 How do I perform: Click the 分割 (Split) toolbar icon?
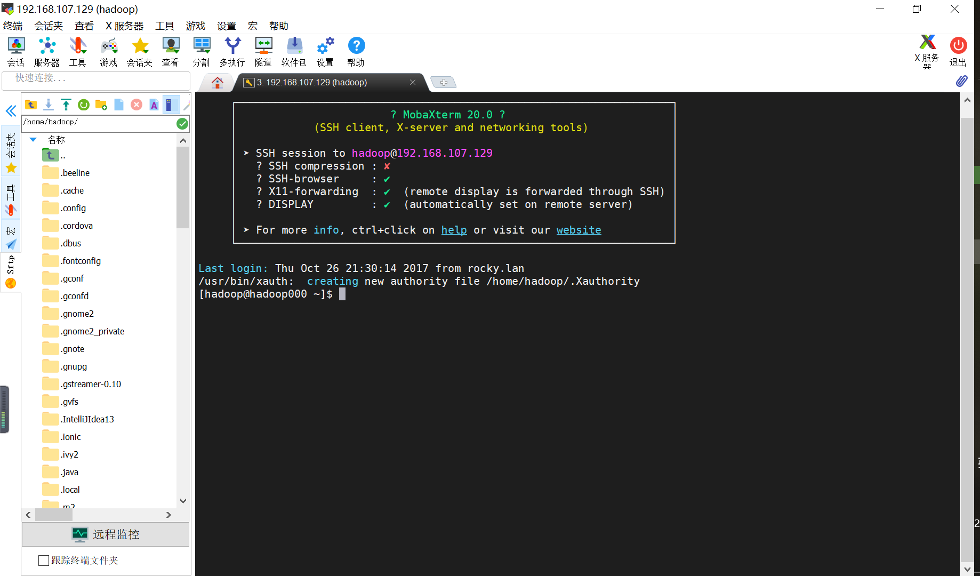click(x=202, y=52)
